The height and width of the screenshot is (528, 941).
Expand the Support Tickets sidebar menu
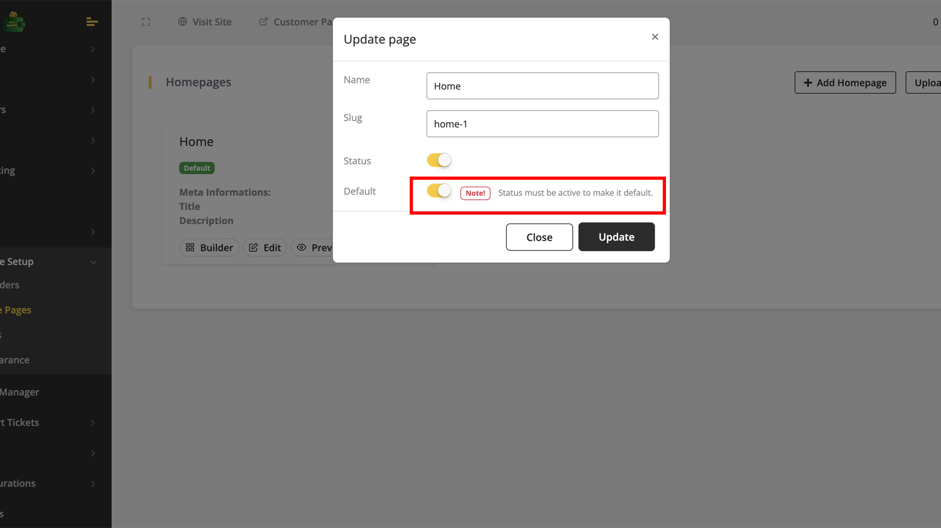coord(93,423)
